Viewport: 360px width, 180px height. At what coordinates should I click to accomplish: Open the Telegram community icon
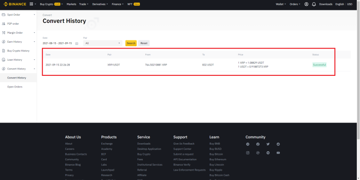point(248,144)
